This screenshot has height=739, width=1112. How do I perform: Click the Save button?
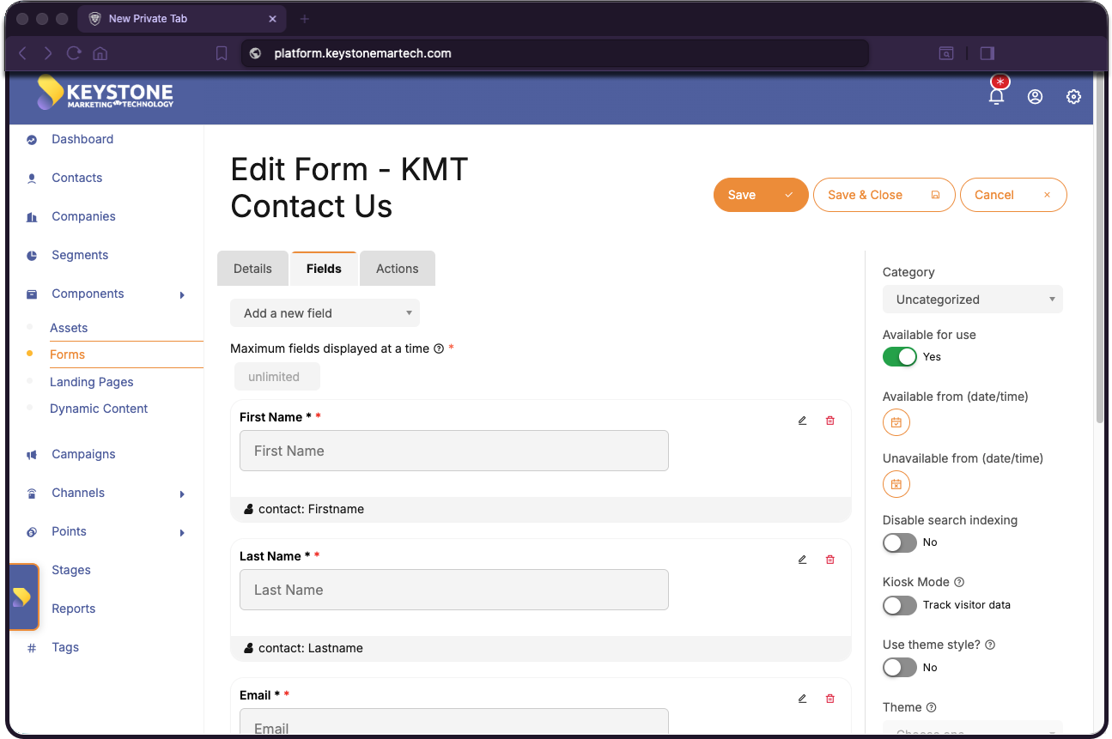(761, 195)
